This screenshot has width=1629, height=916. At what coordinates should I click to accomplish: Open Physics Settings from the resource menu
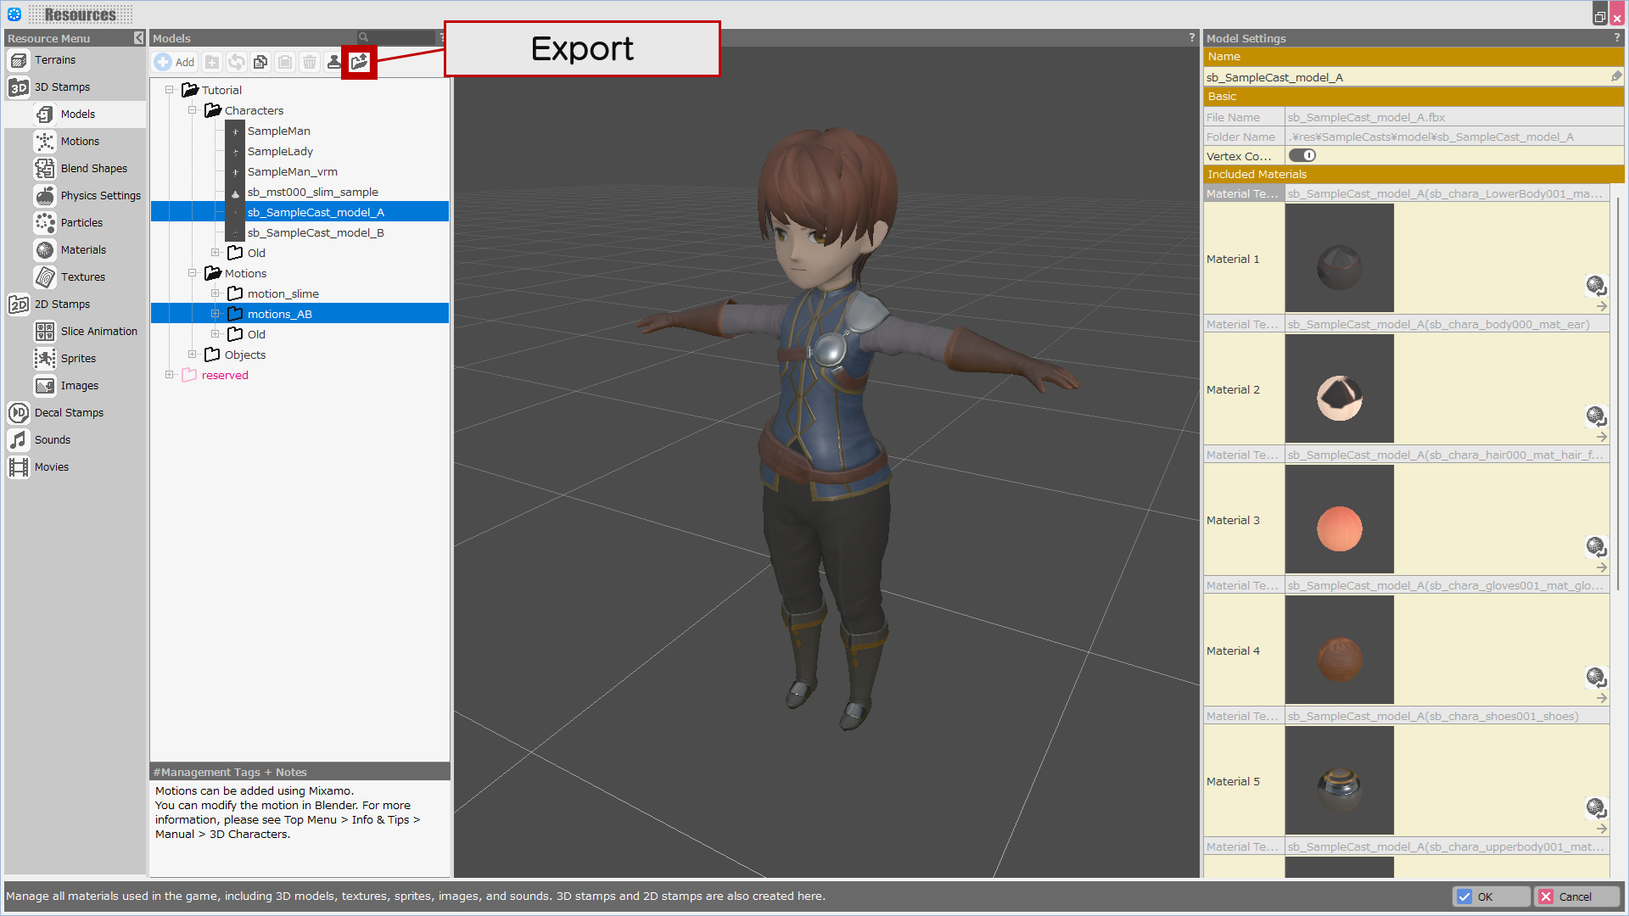[x=100, y=195]
